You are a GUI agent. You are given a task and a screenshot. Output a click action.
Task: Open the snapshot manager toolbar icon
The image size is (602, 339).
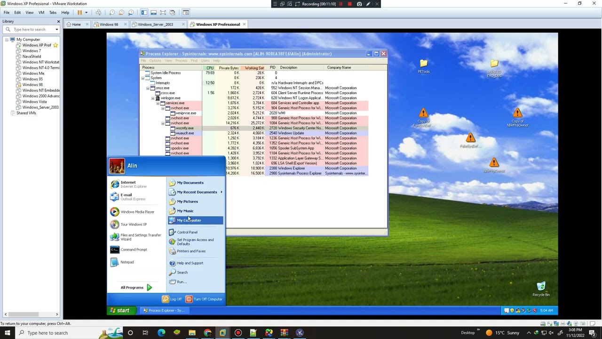click(131, 13)
